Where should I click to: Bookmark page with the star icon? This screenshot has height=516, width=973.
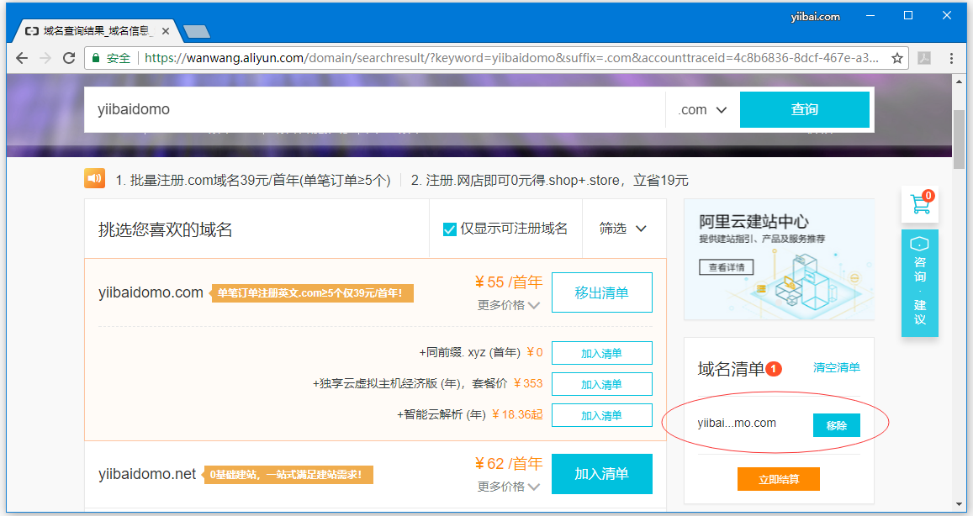897,58
